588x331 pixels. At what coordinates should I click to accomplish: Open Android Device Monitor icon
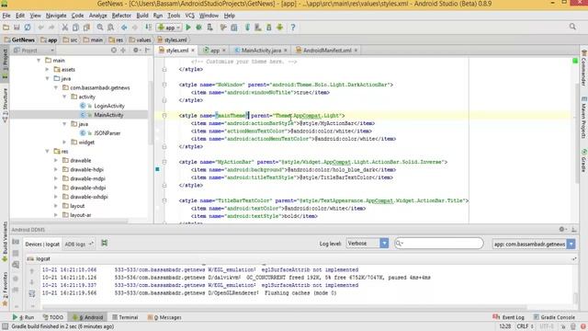pyautogui.click(x=279, y=28)
